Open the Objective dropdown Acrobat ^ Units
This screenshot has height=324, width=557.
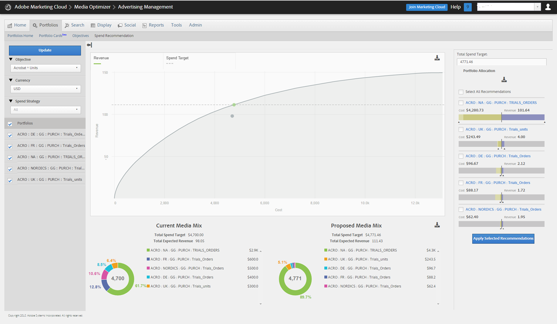point(45,68)
